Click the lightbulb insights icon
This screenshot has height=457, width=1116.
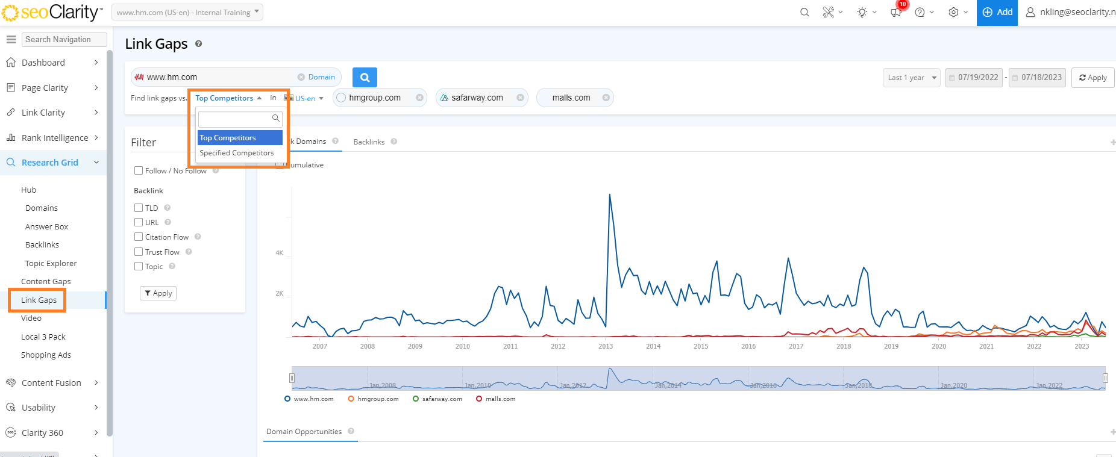[x=862, y=12]
